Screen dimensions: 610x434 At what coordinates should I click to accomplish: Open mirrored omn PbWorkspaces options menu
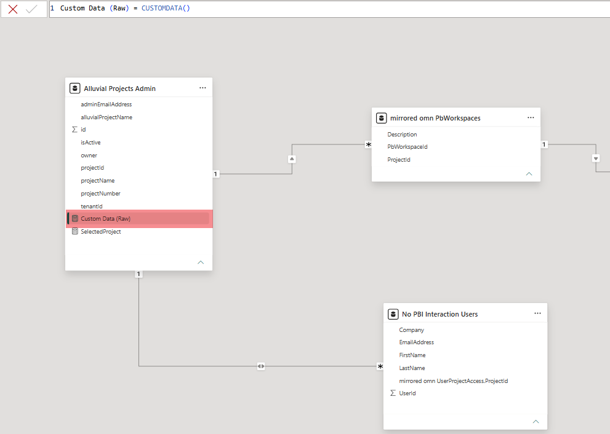pyautogui.click(x=531, y=117)
